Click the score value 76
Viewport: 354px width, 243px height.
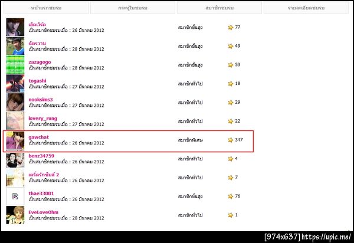[238, 196]
